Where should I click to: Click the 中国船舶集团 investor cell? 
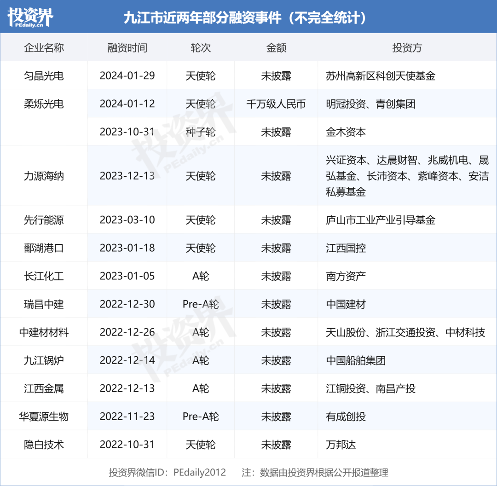(x=356, y=360)
